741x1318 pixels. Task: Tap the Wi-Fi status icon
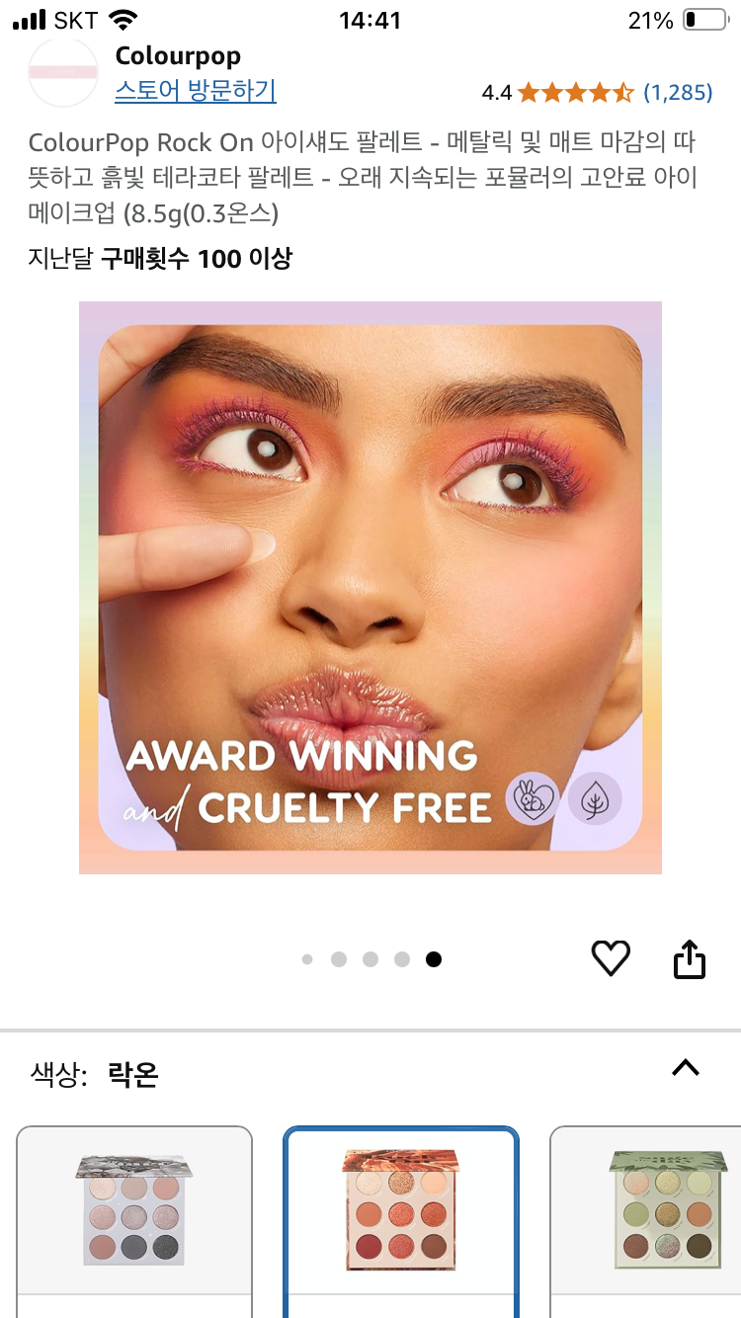pos(123,20)
